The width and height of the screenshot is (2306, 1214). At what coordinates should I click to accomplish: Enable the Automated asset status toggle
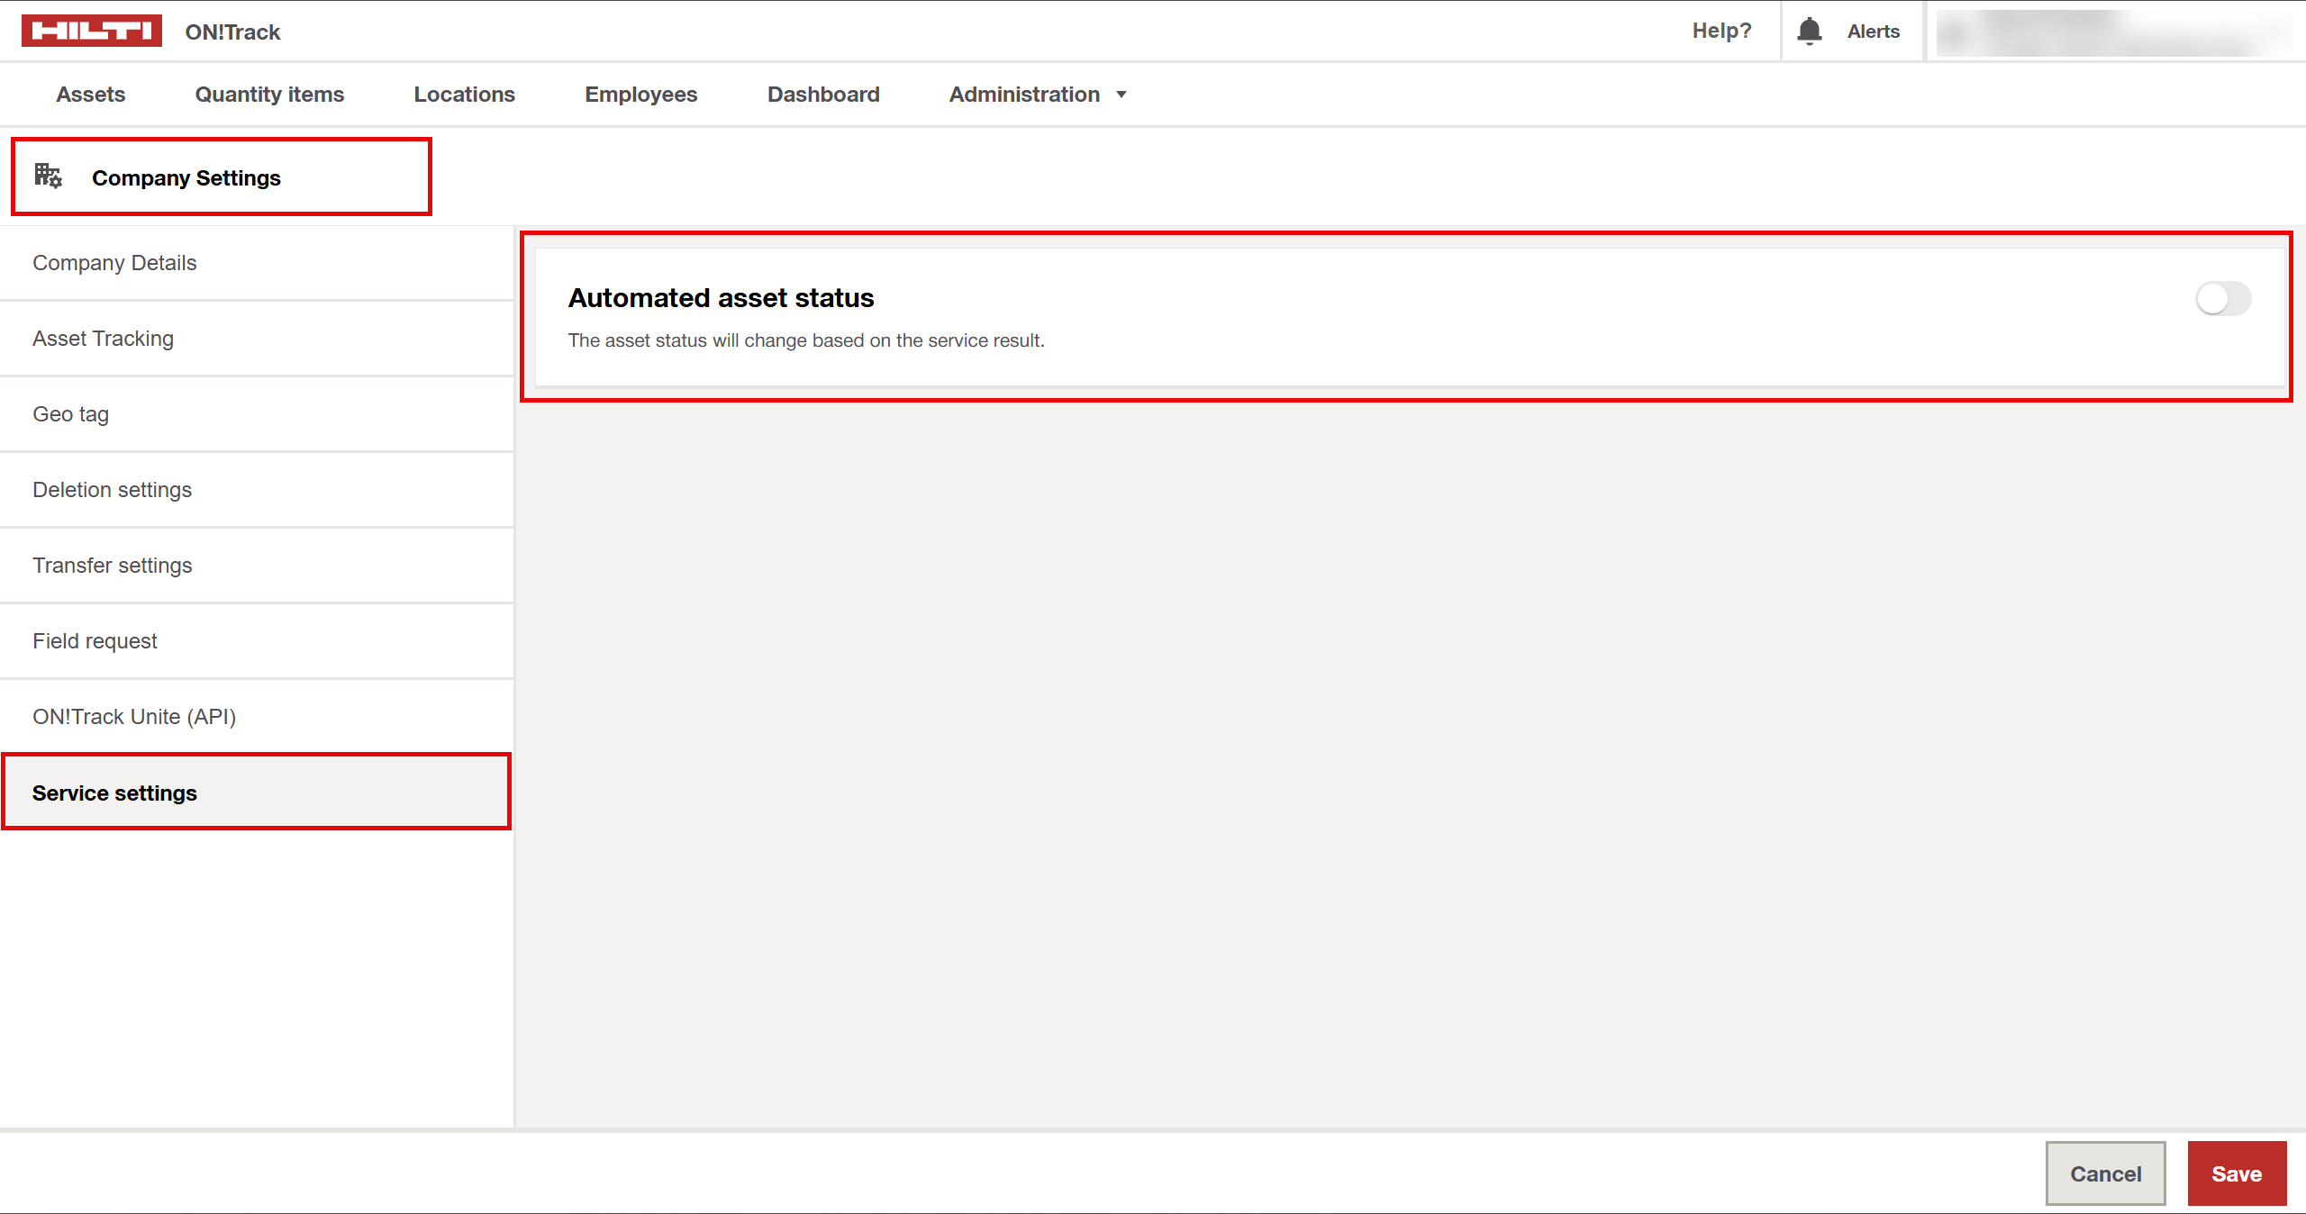point(2222,298)
